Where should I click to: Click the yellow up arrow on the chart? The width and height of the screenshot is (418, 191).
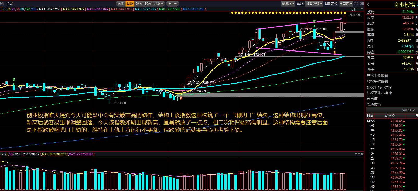[x=335, y=48]
